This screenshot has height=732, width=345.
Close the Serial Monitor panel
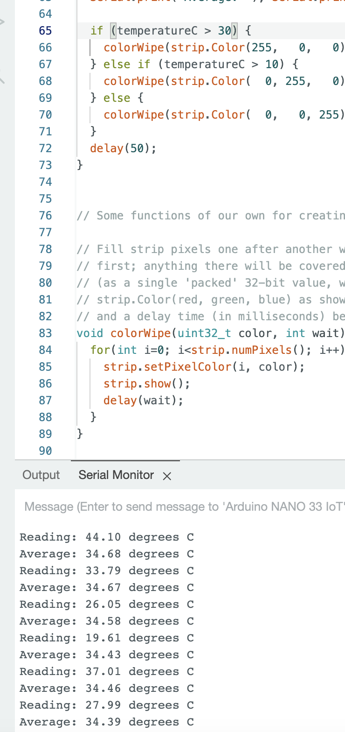click(167, 476)
